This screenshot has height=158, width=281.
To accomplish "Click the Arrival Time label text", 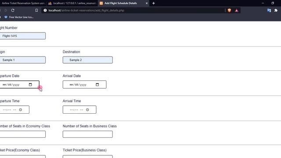I will 72,101.
